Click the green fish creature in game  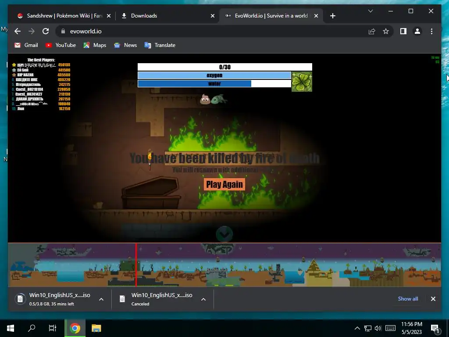[x=219, y=99]
